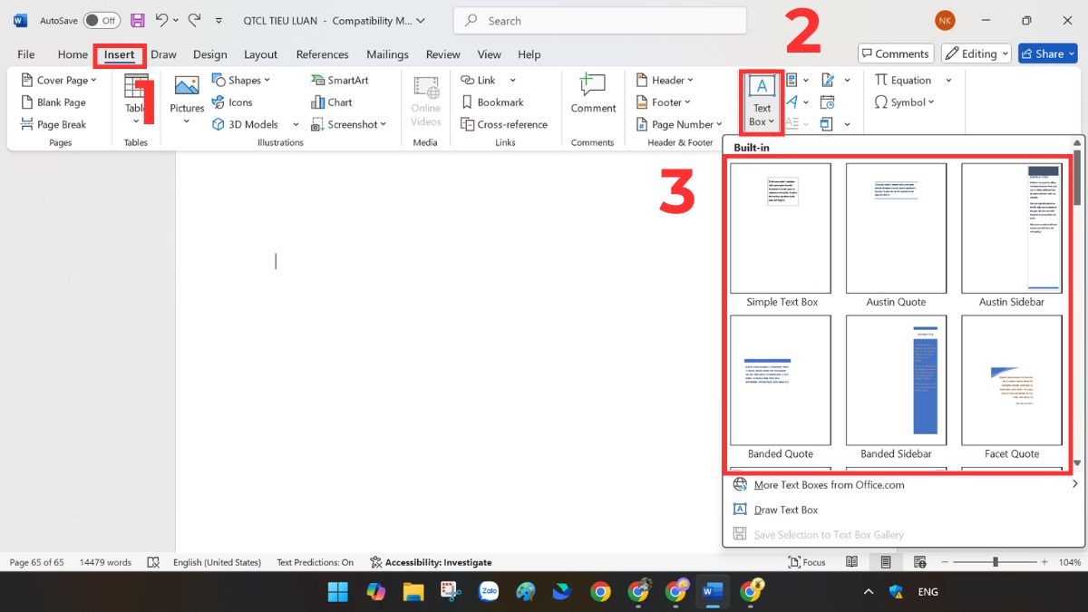Open the Editing mode dropdown
The height and width of the screenshot is (612, 1088).
click(x=976, y=53)
